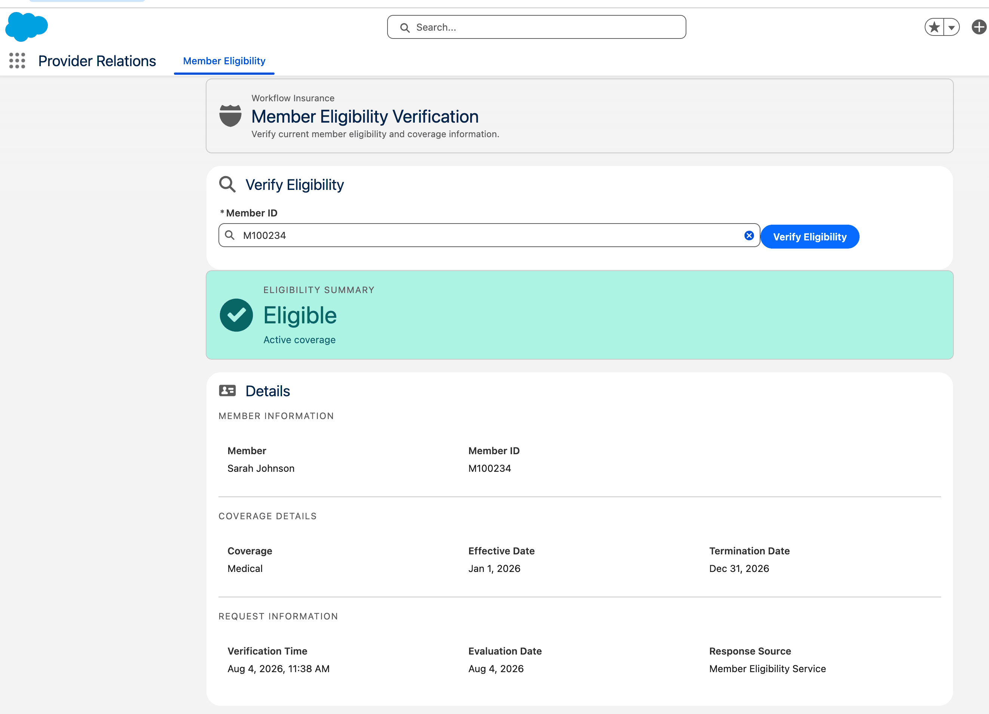Click the ELIGIBILITY SUMMARY label
Viewport: 989px width, 714px height.
tap(319, 290)
